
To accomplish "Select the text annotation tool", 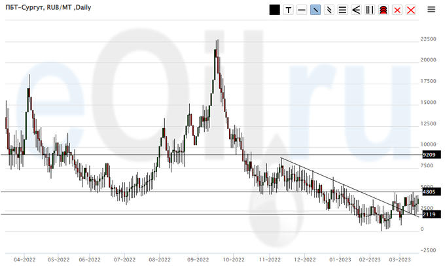I will (288, 10).
